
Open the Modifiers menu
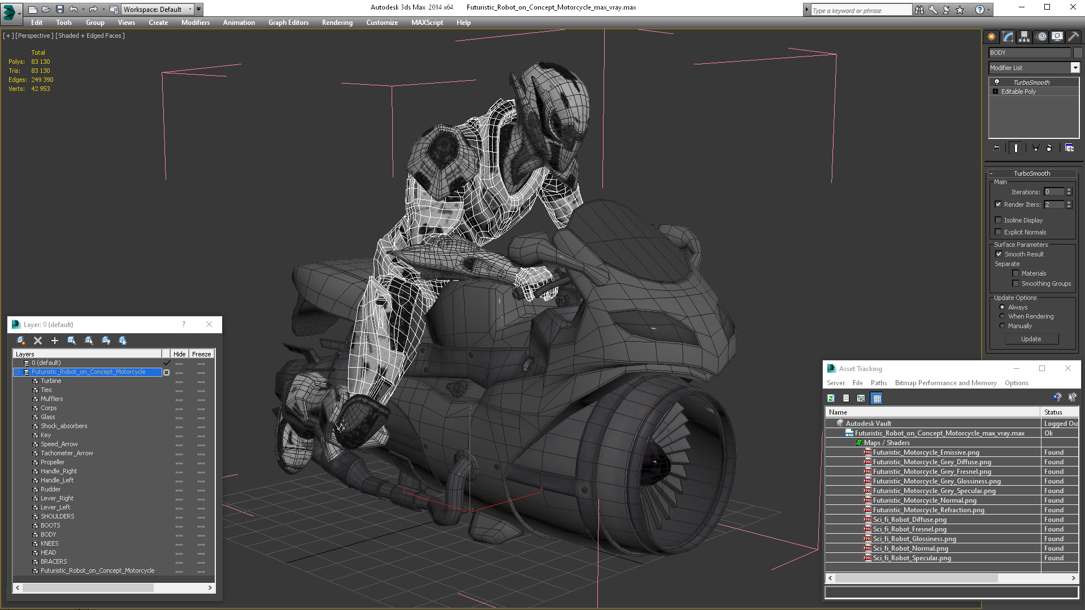pyautogui.click(x=196, y=23)
